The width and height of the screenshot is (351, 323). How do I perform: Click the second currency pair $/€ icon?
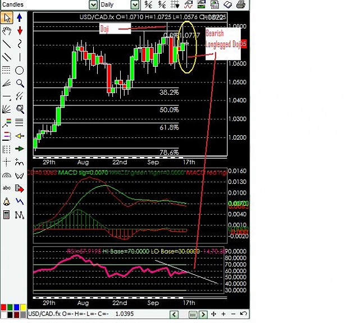[x=162, y=4]
